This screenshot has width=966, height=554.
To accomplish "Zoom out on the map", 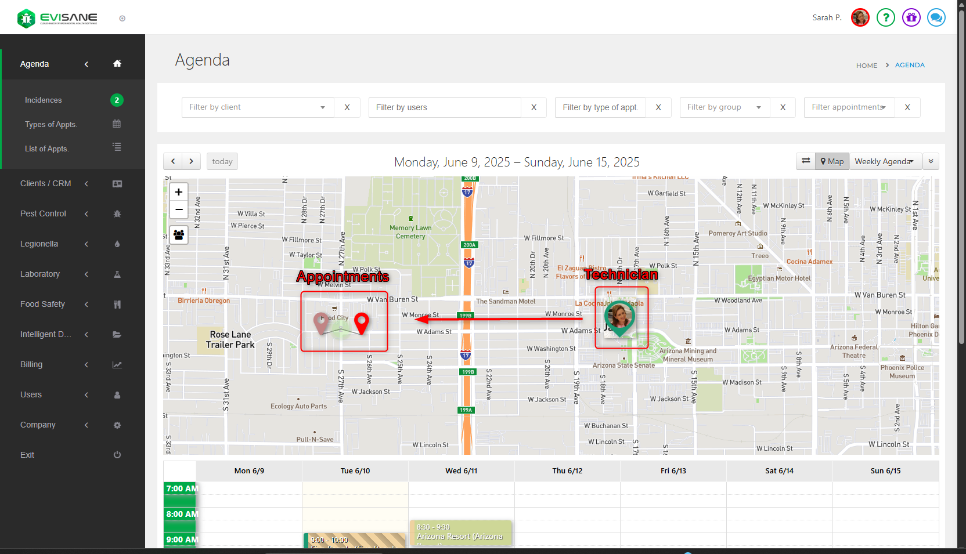I will point(179,209).
